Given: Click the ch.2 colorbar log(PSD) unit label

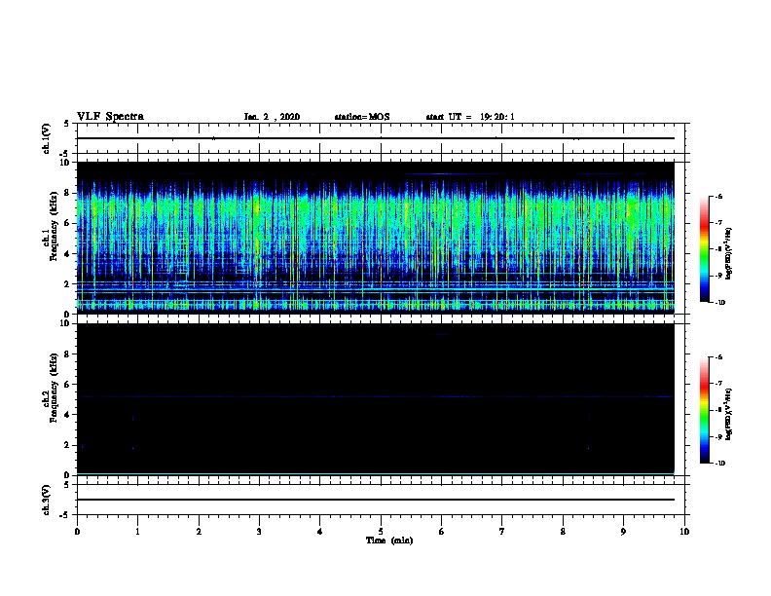Looking at the screenshot, I should click(x=729, y=415).
